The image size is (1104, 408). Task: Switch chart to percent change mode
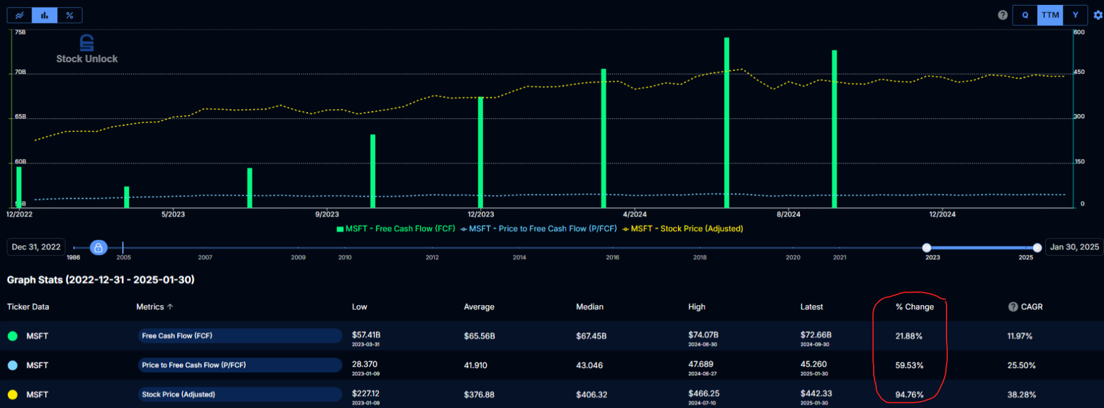[70, 15]
